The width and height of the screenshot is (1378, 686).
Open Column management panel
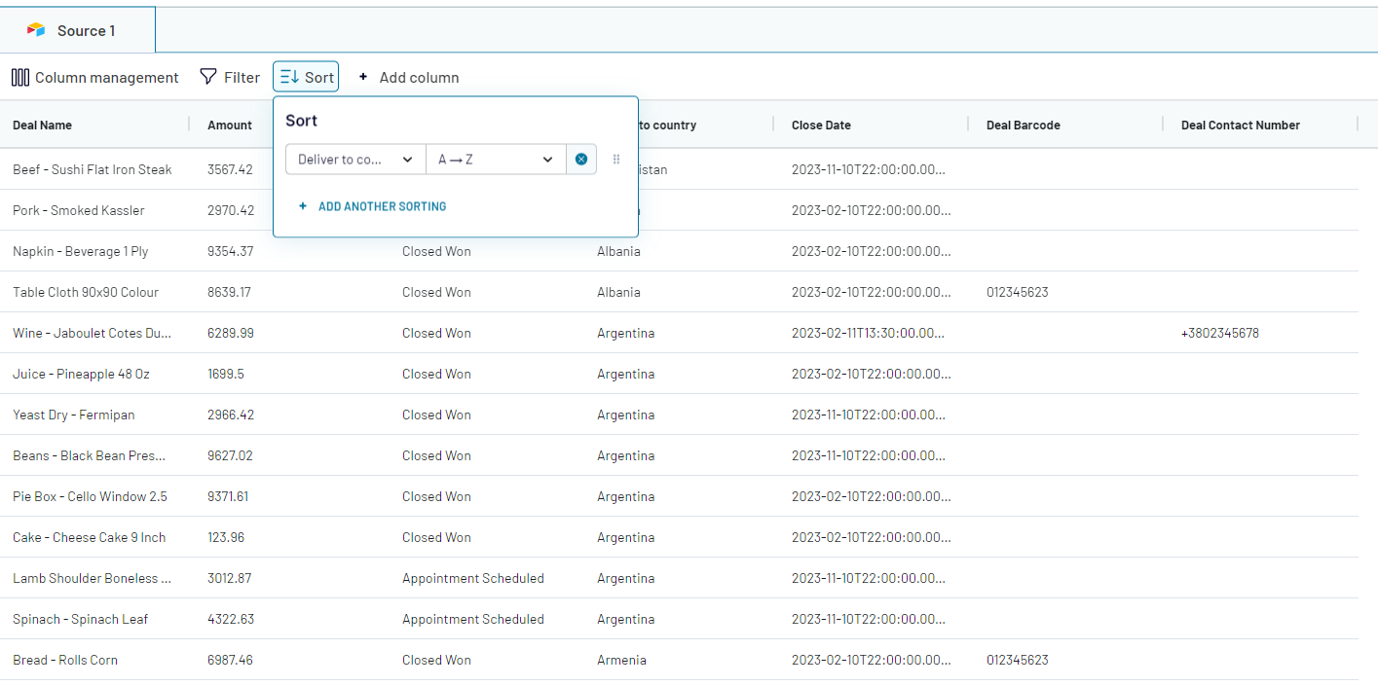[95, 77]
